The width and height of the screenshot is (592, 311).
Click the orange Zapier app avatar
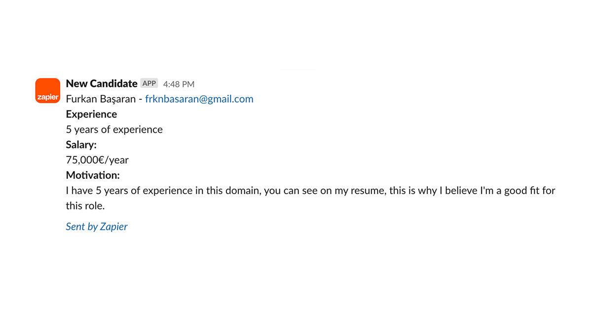(x=48, y=90)
